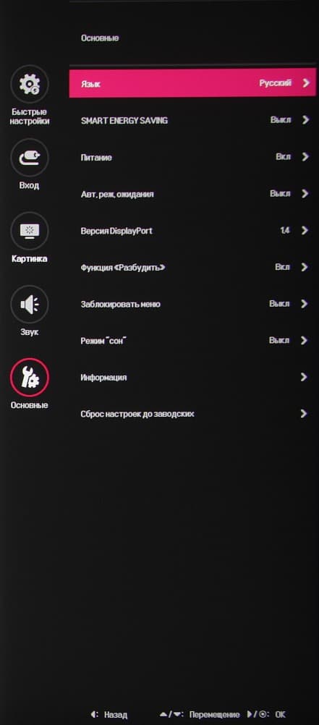Click the Русский language value
The width and height of the screenshot is (319, 725).
[x=276, y=83]
